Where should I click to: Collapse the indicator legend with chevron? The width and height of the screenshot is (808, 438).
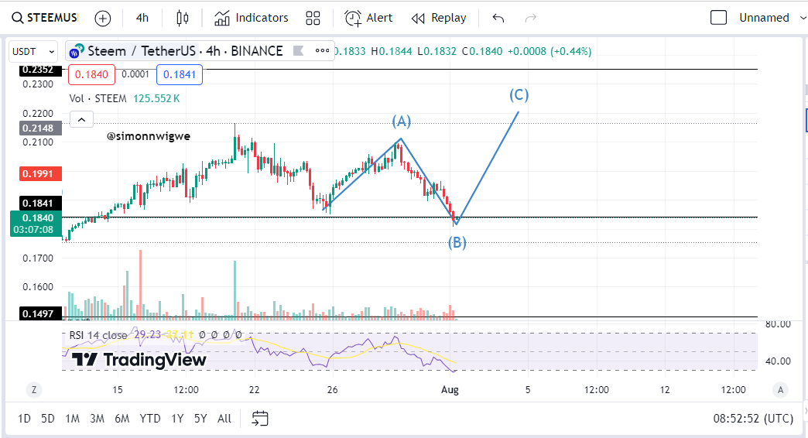tap(81, 119)
